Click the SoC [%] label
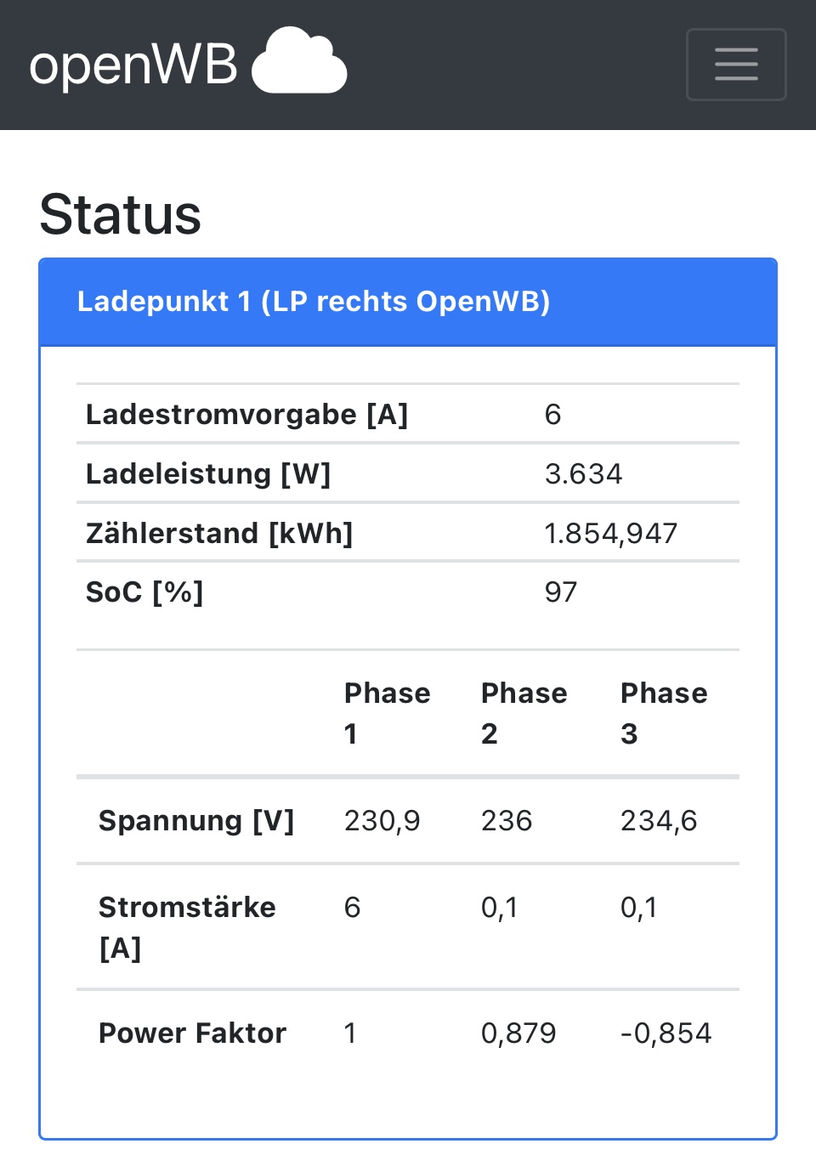Image resolution: width=816 pixels, height=1155 pixels. tap(144, 592)
